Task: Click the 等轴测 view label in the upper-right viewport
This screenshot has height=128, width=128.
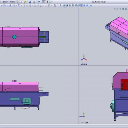Action: [x=84, y=64]
